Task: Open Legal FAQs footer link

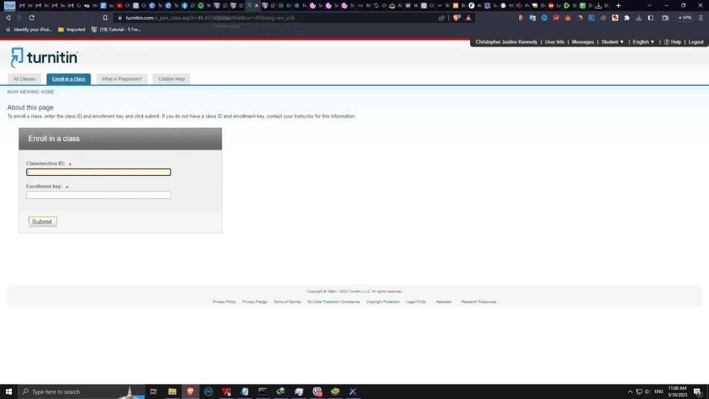Action: point(416,302)
